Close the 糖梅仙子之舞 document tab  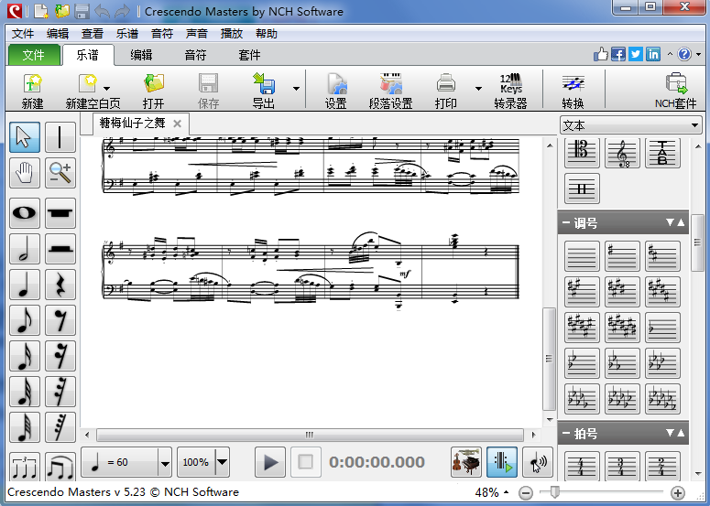(x=177, y=124)
